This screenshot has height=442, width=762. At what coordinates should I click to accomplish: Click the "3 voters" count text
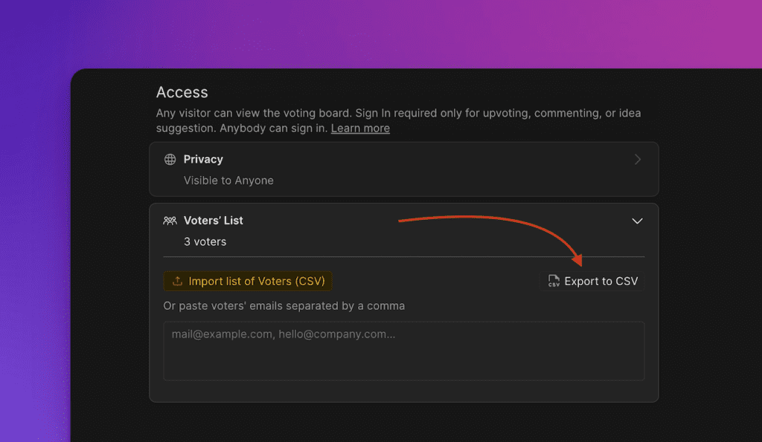(x=205, y=241)
